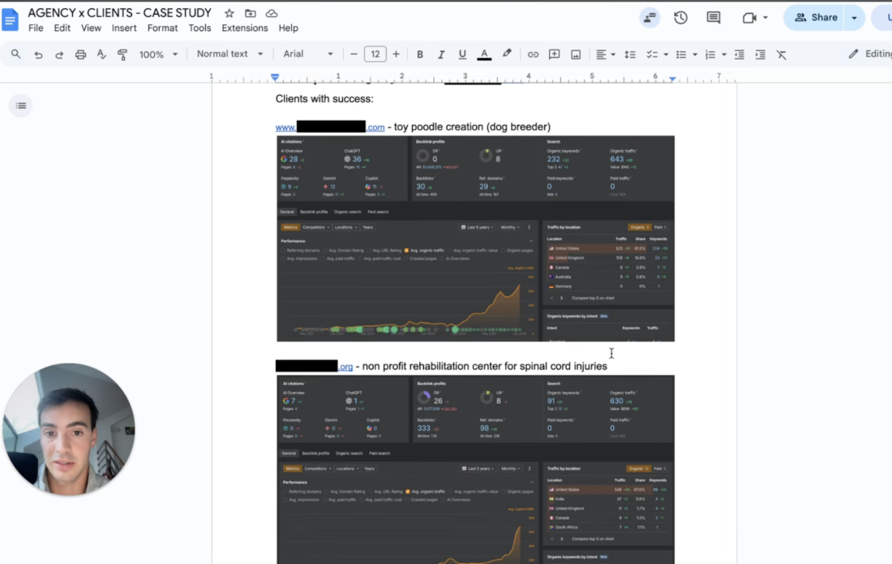Insert an image using the toolbar

(576, 54)
